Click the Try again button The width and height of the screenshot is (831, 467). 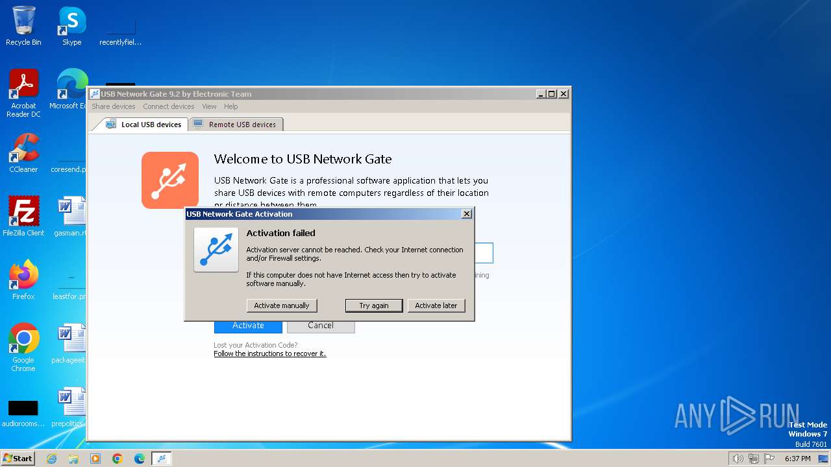[x=373, y=305]
